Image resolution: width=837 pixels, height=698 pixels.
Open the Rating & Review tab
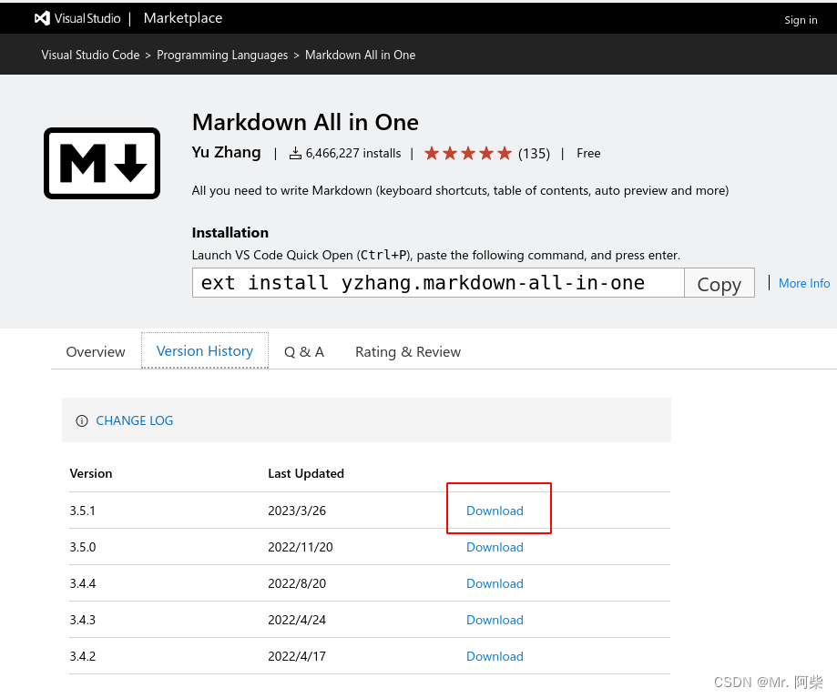coord(408,352)
